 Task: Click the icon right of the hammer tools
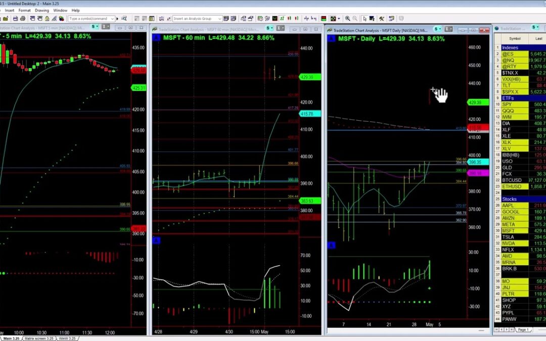pos(392,19)
